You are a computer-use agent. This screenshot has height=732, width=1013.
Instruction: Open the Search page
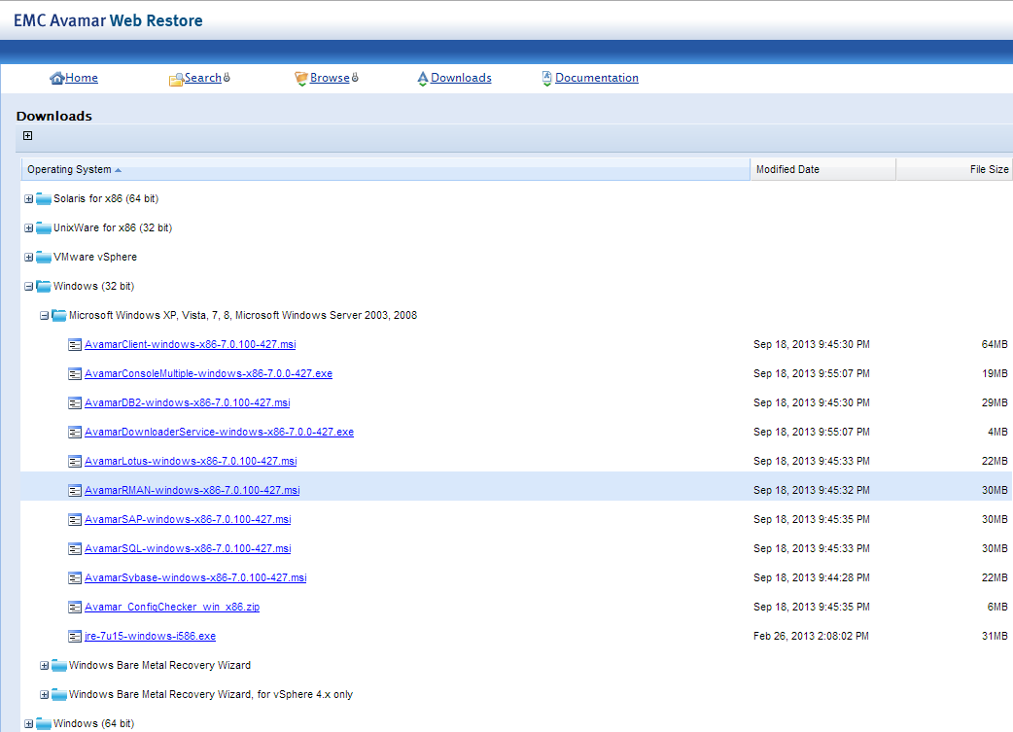click(x=203, y=78)
